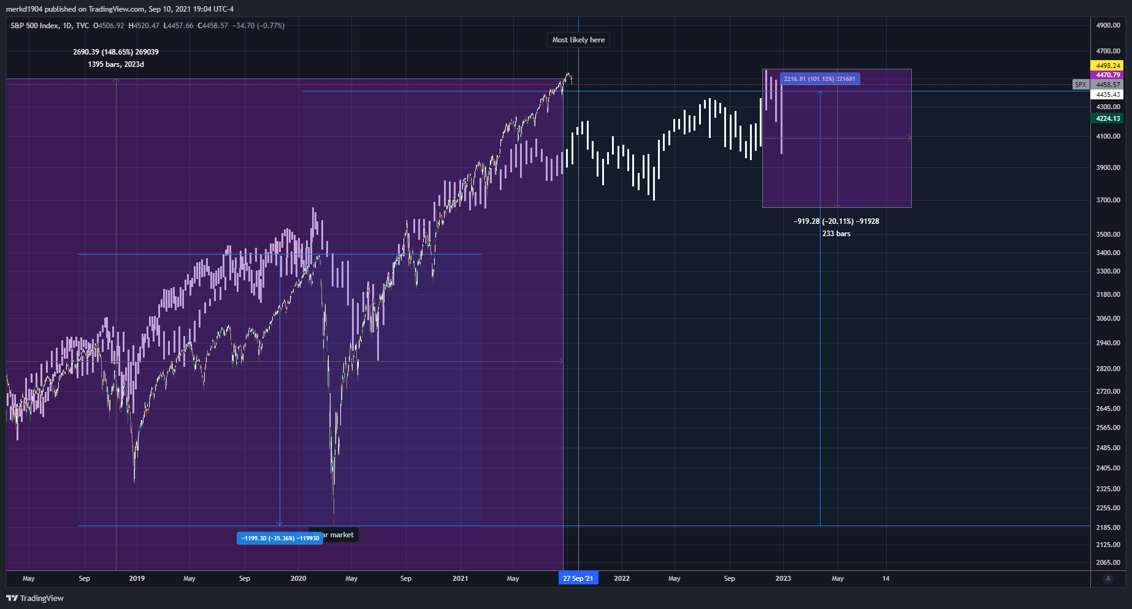
Task: Click the high value H4520.47
Action: (x=143, y=26)
